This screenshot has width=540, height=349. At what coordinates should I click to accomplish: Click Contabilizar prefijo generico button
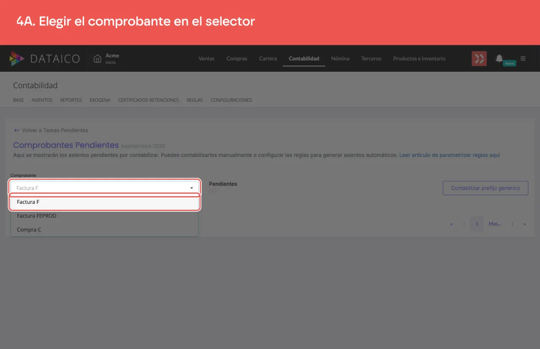coord(486,188)
